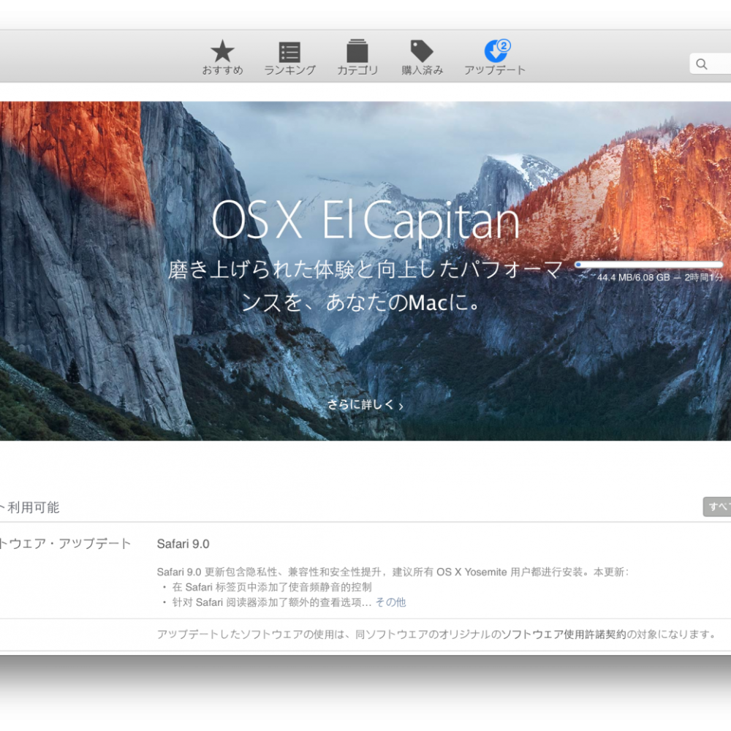The height and width of the screenshot is (731, 731).
Task: Click the 44.4 MB/6.08 GB download status text
Action: pos(660,277)
